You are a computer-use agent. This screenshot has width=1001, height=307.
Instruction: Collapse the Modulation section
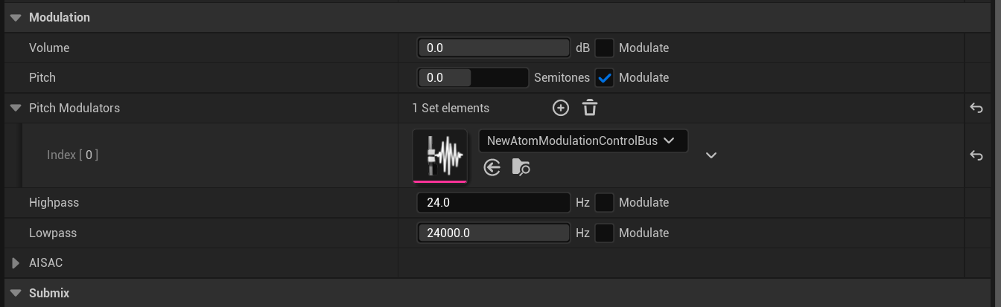(x=16, y=17)
